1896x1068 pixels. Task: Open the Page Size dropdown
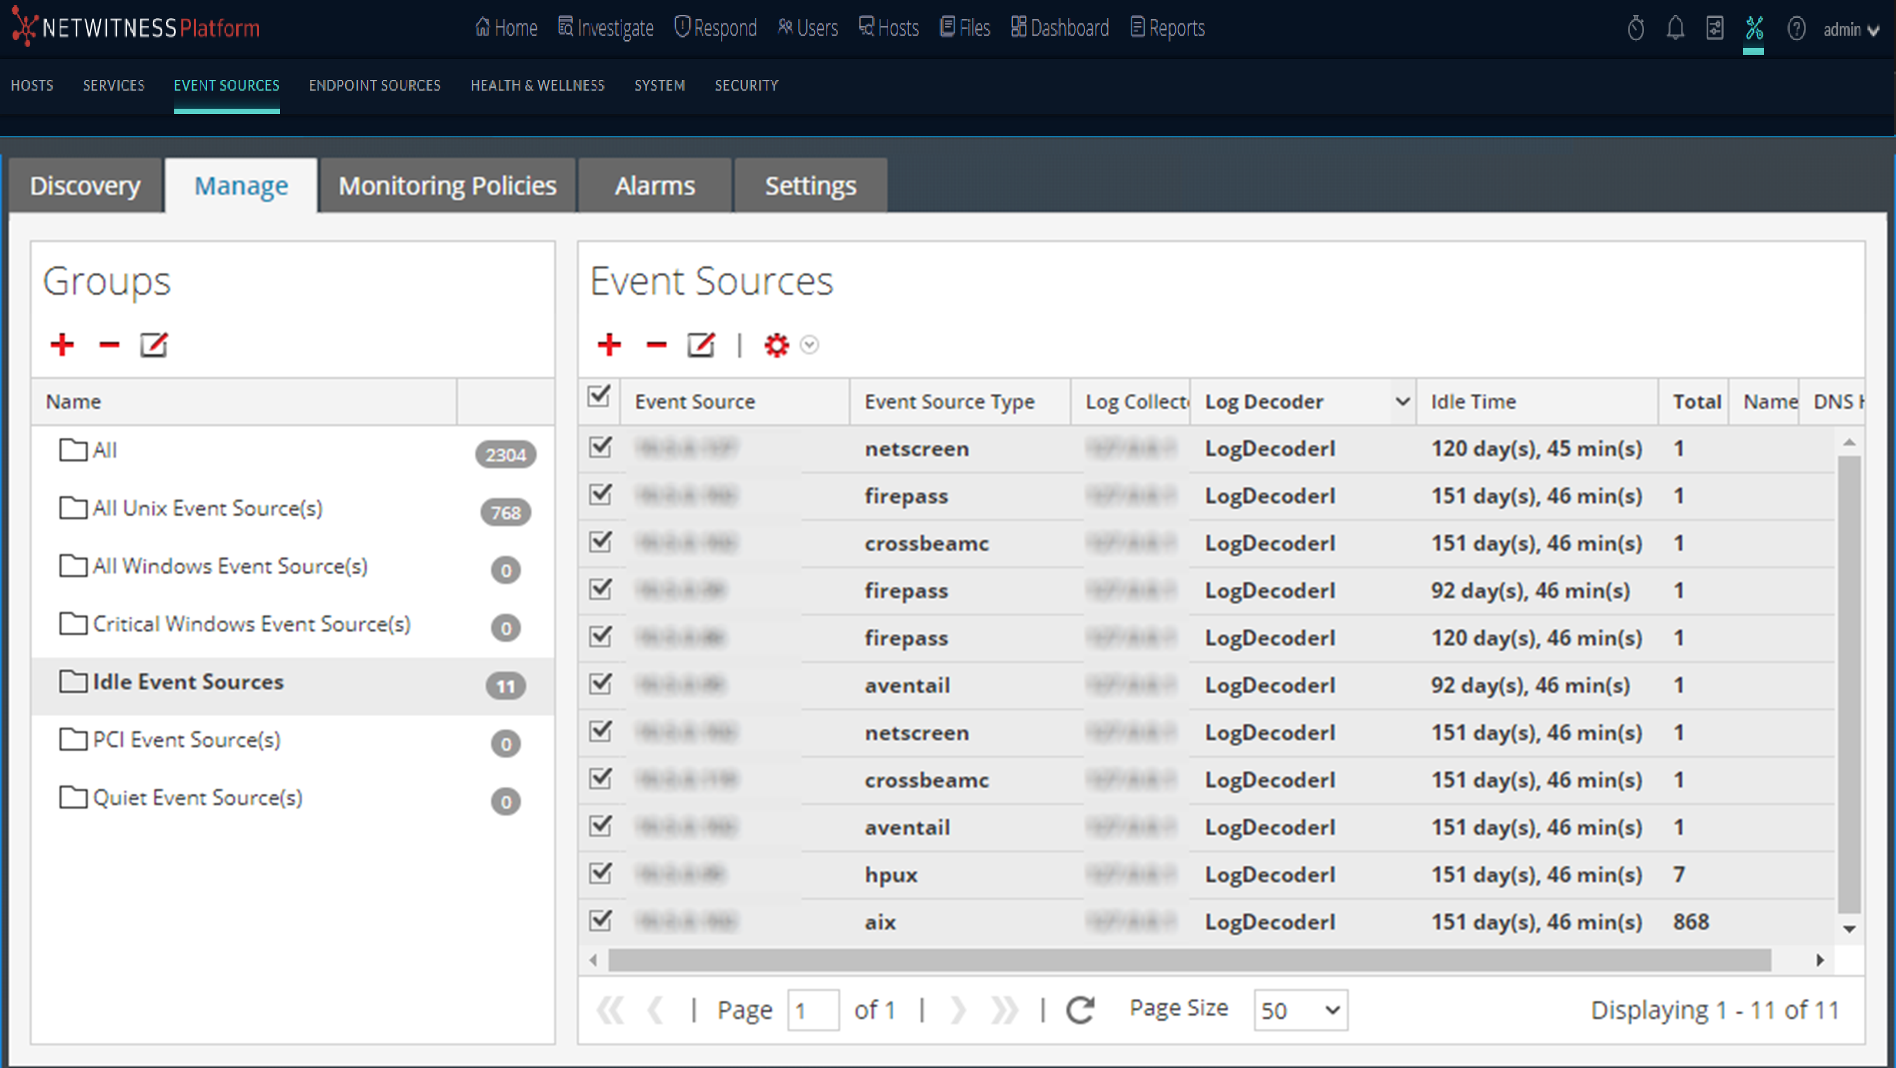pos(1300,1010)
